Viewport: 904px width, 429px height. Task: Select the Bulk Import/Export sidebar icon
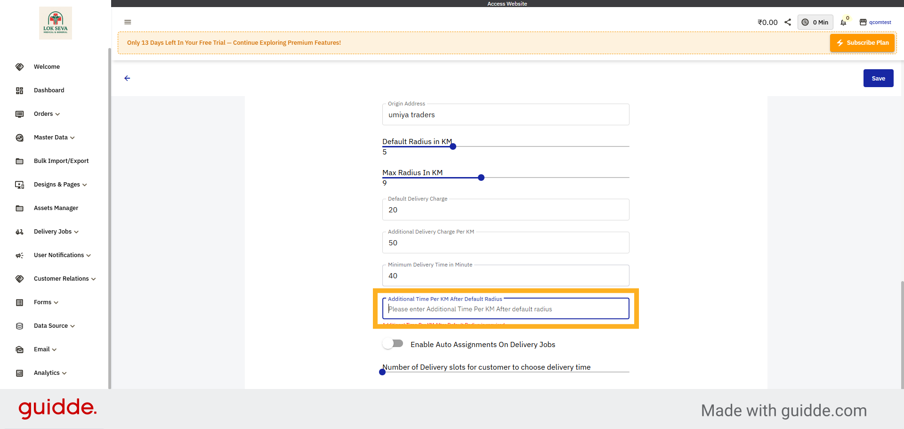[19, 161]
